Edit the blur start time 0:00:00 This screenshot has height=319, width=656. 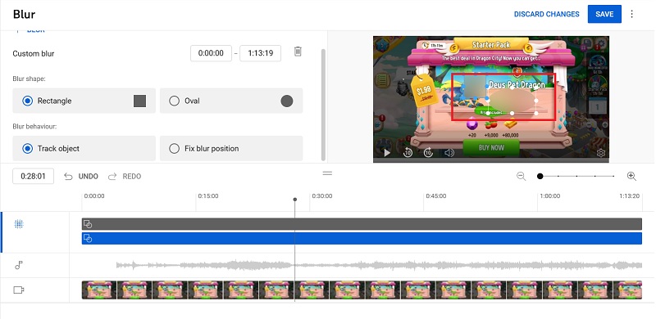[x=211, y=53]
